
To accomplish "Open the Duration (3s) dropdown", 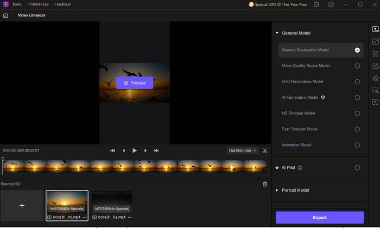I will (x=243, y=150).
